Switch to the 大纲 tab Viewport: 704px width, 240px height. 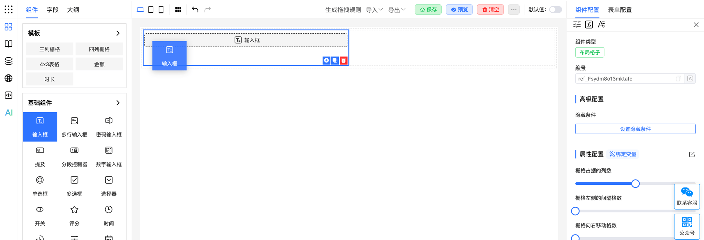pos(73,10)
